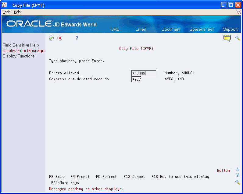Select the Document tab in banner
The height and width of the screenshot is (194, 243).
(171, 29)
